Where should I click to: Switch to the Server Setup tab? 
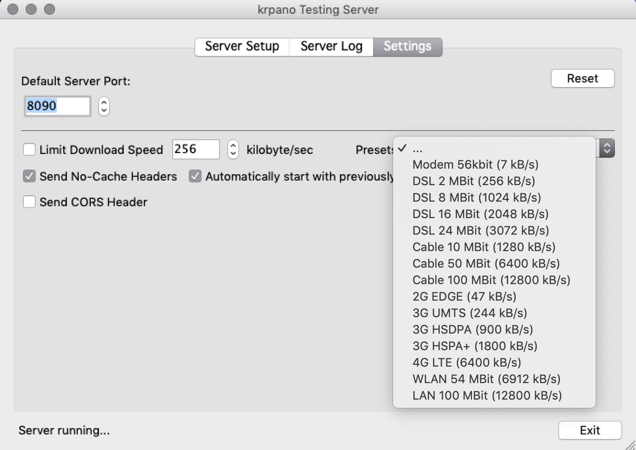[242, 46]
